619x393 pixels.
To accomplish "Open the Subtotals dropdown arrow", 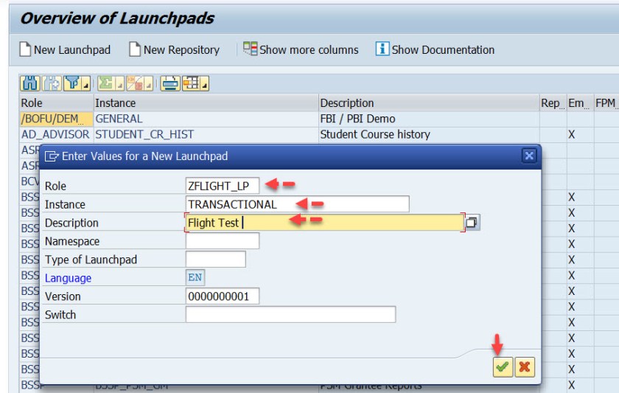I will 149,83.
